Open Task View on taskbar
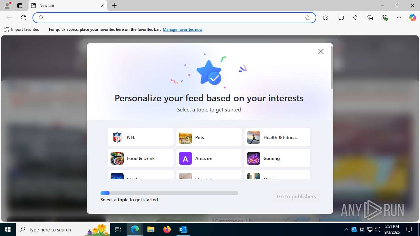The image size is (420, 236). tap(118, 229)
